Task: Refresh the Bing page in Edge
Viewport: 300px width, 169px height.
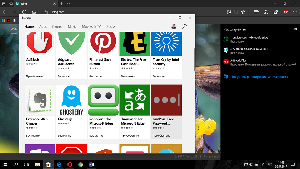Action: [x=24, y=12]
